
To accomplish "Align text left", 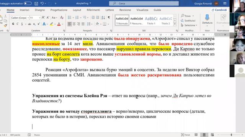I will 70,24.
